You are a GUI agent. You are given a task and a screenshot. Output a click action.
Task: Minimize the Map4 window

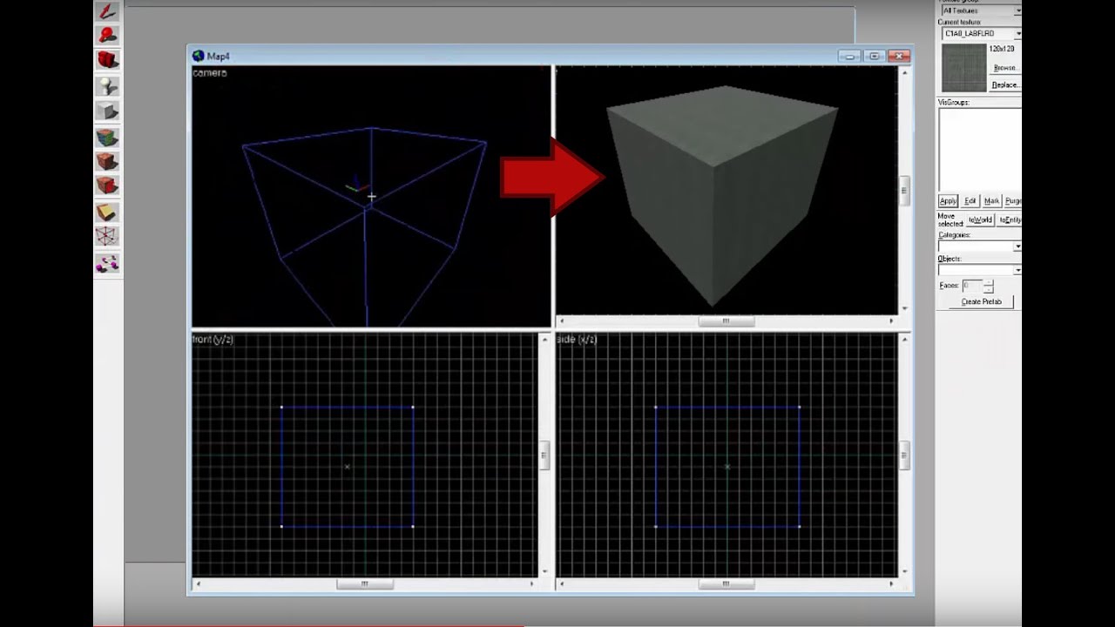850,57
